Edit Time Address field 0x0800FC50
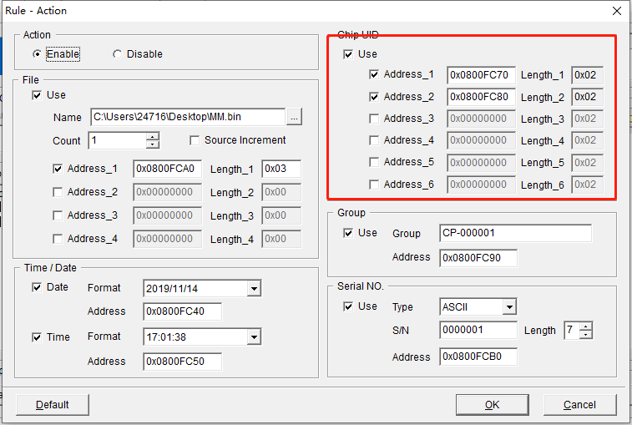The width and height of the screenshot is (632, 425). pos(182,362)
